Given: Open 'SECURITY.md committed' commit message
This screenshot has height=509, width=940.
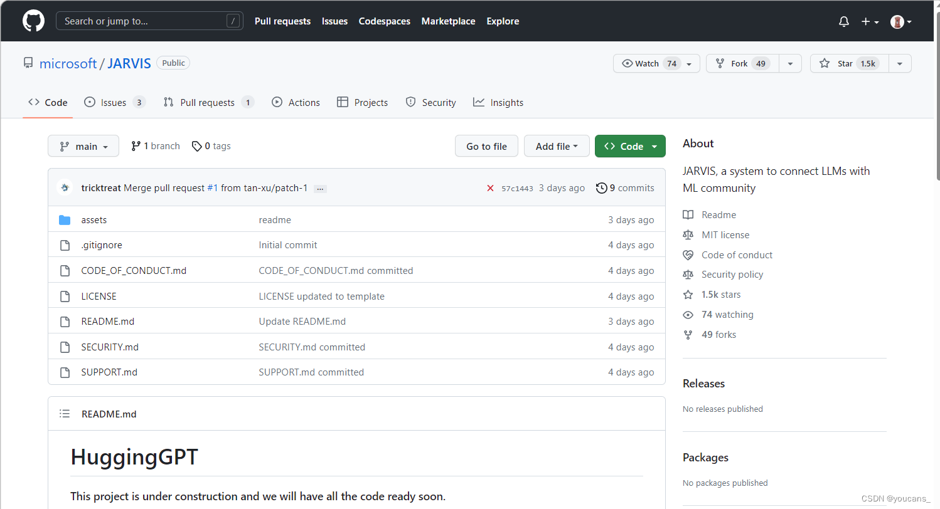Looking at the screenshot, I should (x=312, y=347).
